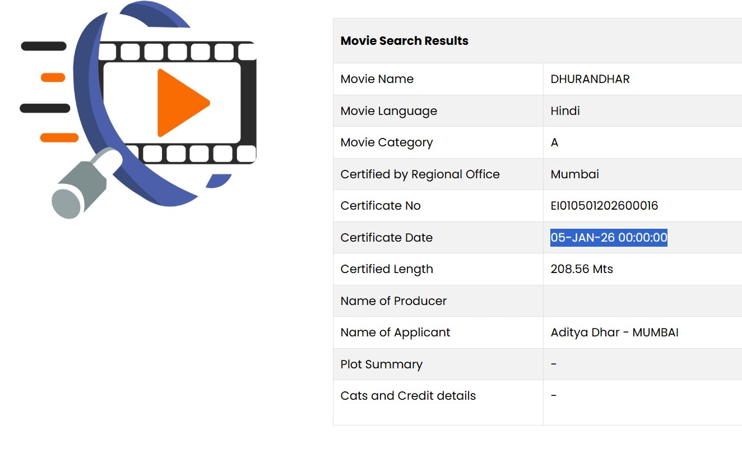Click the Mumbai regional office value
Viewport: 742px width, 453px height.
click(574, 174)
